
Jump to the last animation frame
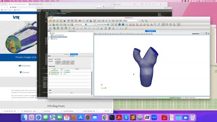117,21
